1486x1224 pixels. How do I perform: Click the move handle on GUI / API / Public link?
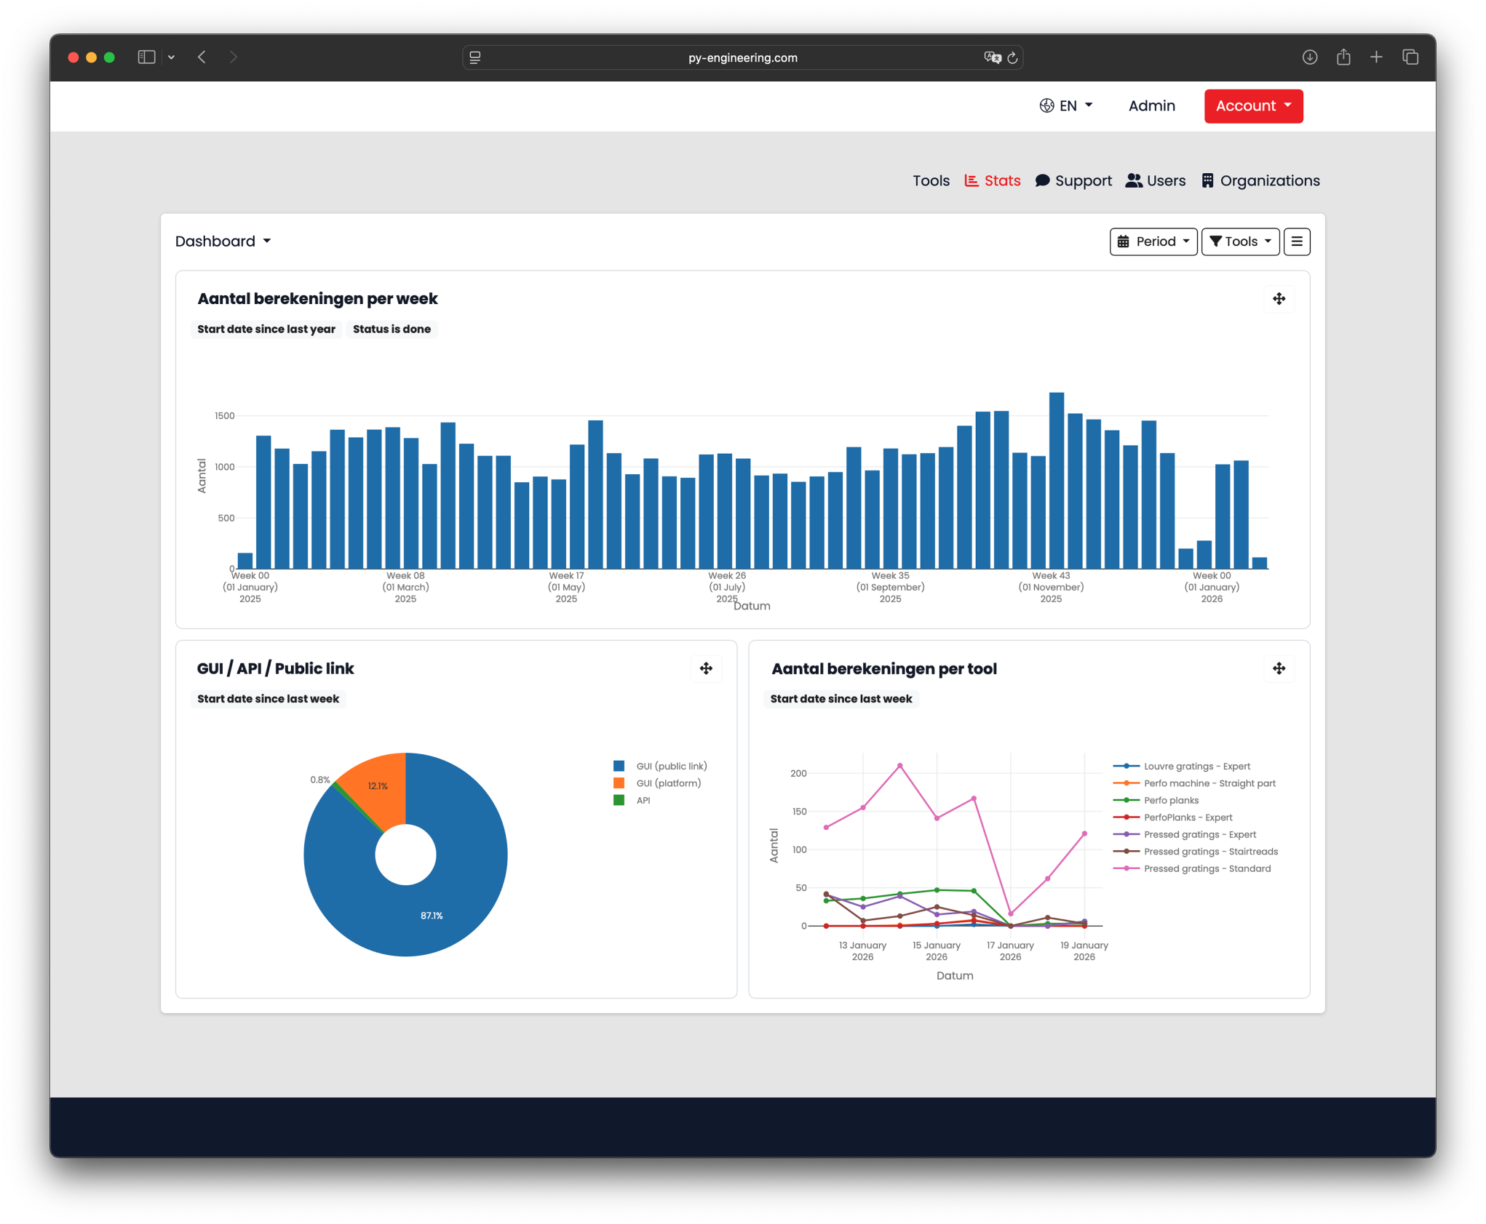pyautogui.click(x=707, y=669)
